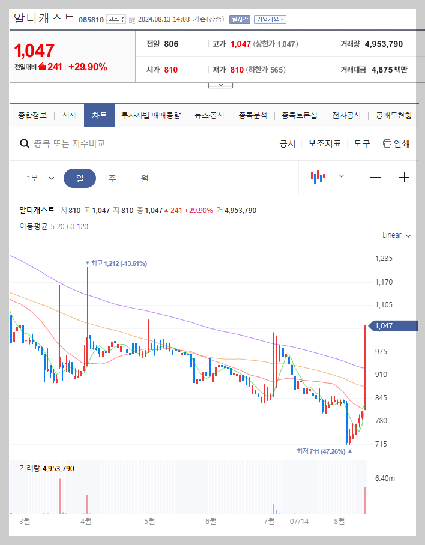Zoom out using the minus icon

coord(375,178)
